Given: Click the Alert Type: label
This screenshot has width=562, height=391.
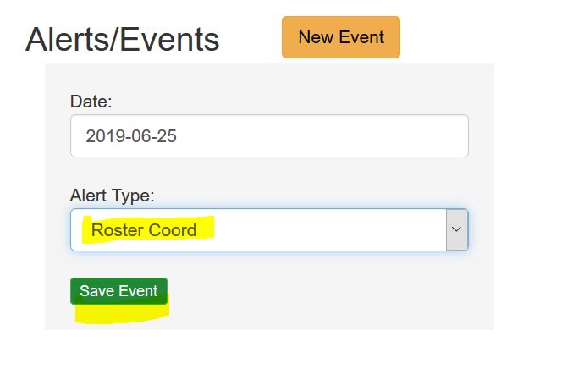Looking at the screenshot, I should (x=112, y=195).
